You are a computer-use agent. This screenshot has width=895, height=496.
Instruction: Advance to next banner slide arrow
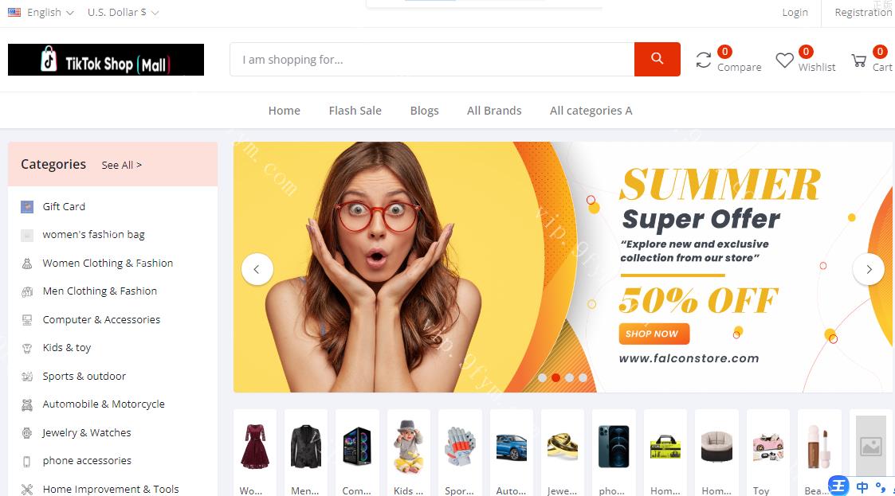(x=869, y=269)
